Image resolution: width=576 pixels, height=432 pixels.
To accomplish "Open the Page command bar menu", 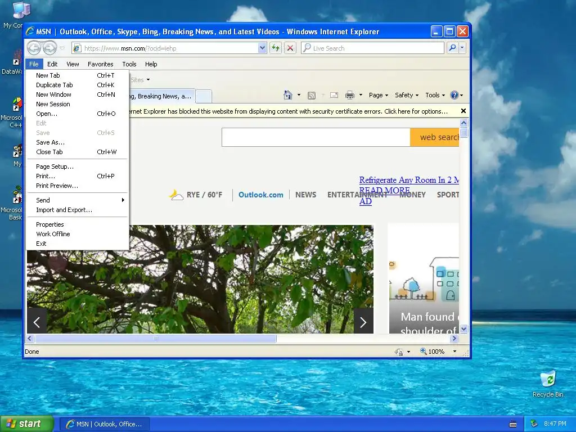I will 379,95.
